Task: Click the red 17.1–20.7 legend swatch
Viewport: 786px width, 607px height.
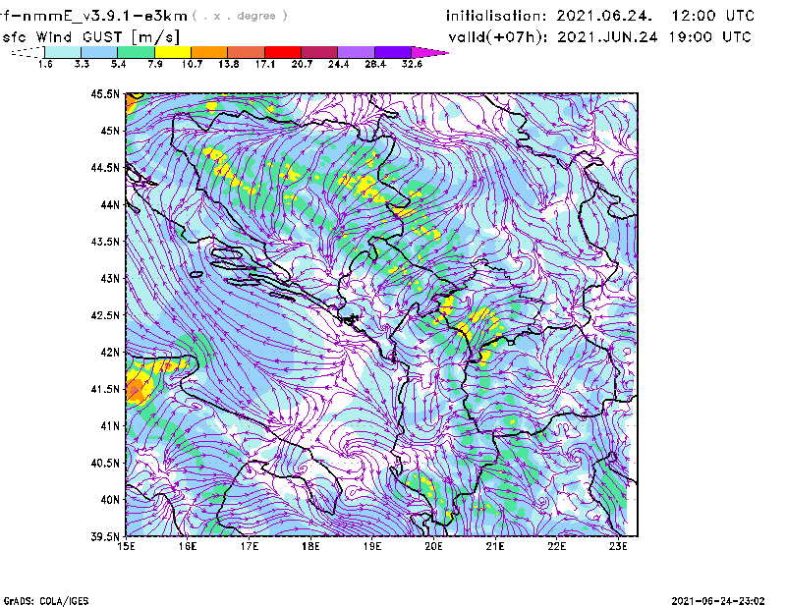Action: coord(283,52)
